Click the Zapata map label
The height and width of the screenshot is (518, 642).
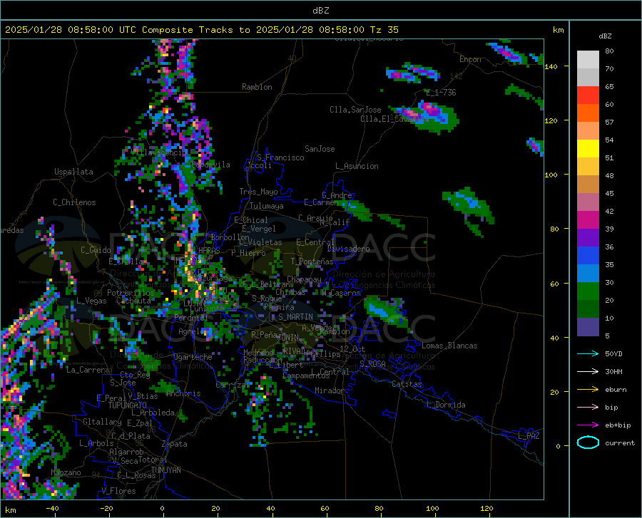point(175,444)
